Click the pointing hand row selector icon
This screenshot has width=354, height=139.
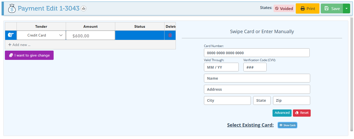click(x=11, y=35)
